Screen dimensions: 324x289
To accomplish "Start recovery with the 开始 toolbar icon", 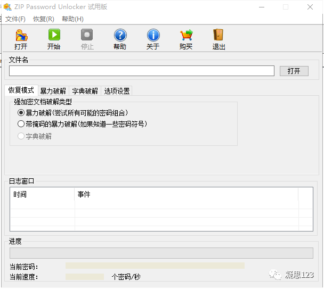I will 54,39.
